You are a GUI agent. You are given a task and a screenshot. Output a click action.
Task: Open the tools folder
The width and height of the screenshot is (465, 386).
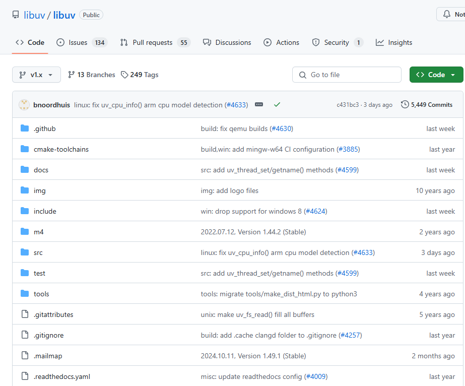click(x=41, y=294)
